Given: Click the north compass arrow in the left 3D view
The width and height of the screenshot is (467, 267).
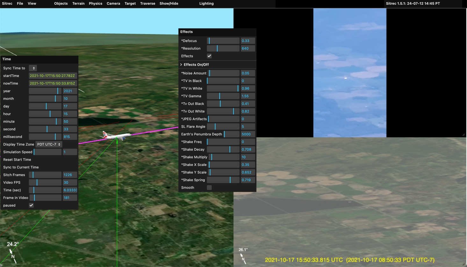Looking at the screenshot, I should point(13,256).
